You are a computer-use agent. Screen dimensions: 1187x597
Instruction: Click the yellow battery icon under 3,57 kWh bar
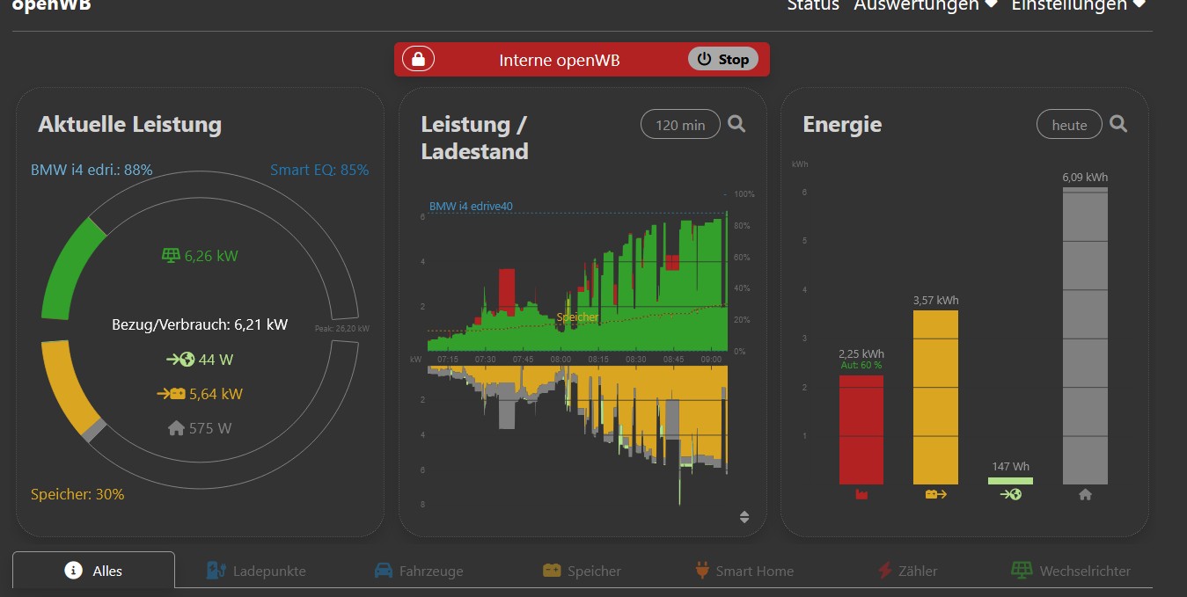[935, 495]
